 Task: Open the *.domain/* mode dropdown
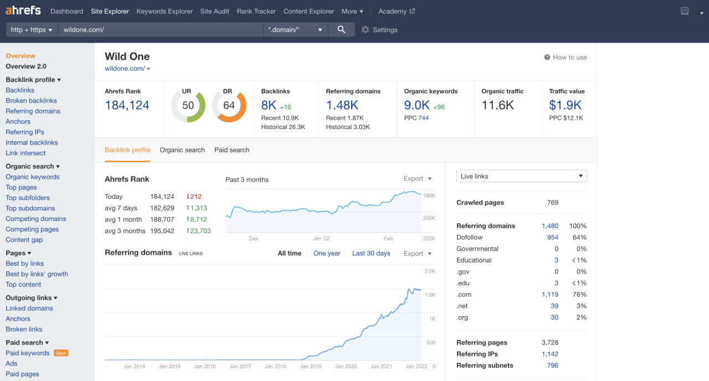(295, 30)
